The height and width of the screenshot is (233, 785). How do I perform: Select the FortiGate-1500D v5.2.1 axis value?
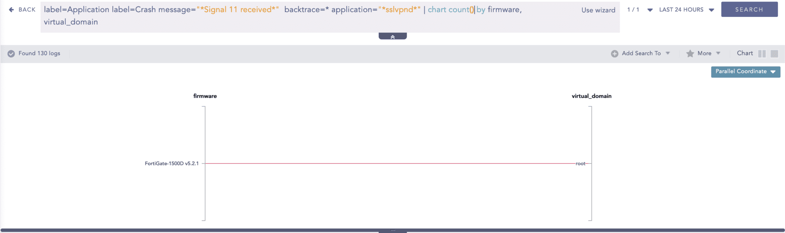click(x=172, y=163)
